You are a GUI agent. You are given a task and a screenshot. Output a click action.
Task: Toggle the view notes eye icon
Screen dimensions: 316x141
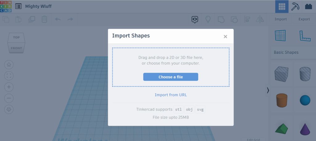coord(195,19)
